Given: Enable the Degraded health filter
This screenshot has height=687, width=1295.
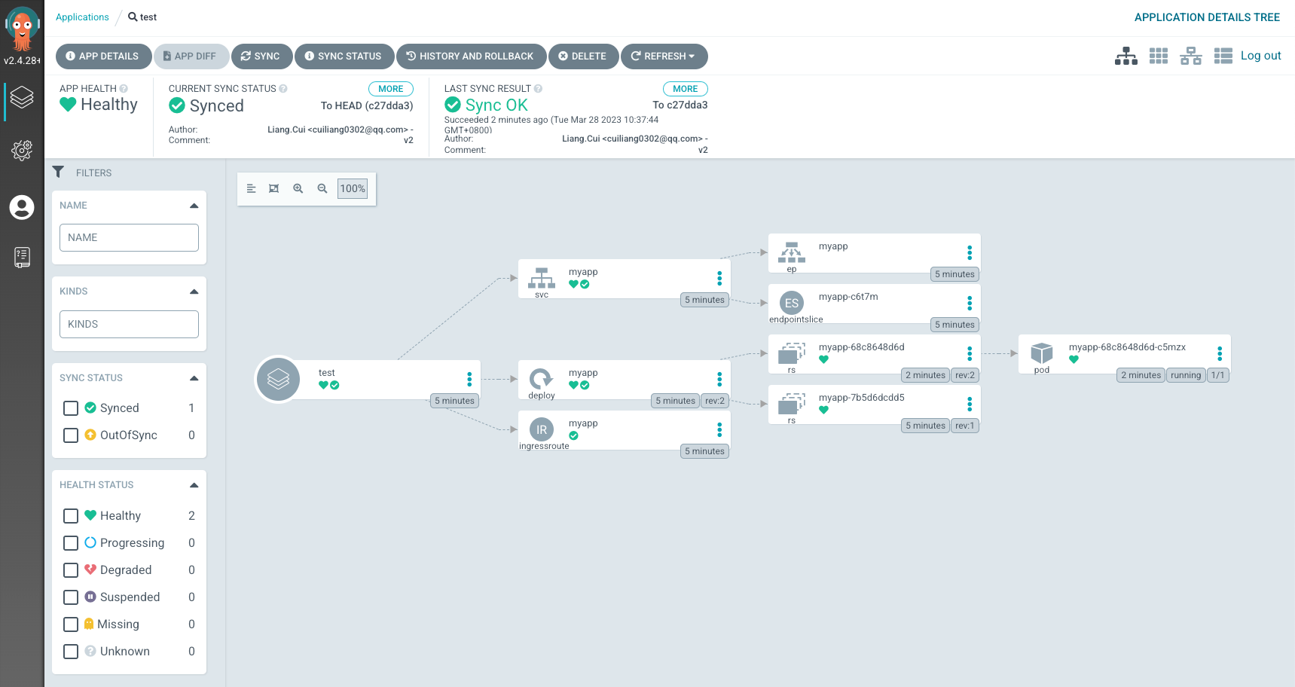Looking at the screenshot, I should point(71,570).
